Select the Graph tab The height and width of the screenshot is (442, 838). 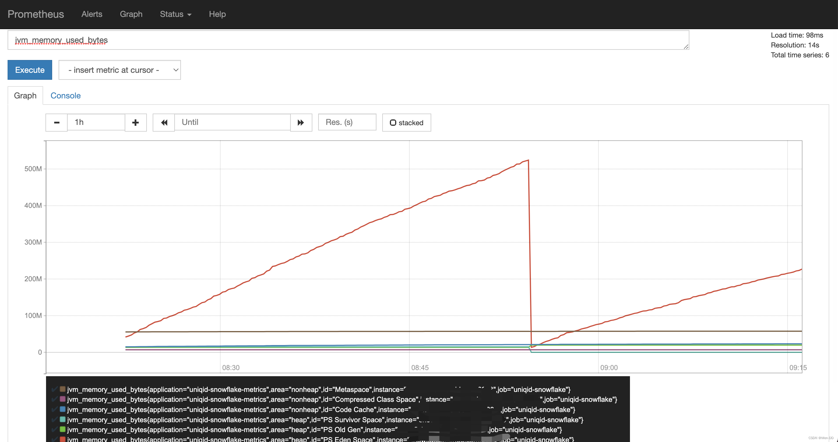coord(25,96)
